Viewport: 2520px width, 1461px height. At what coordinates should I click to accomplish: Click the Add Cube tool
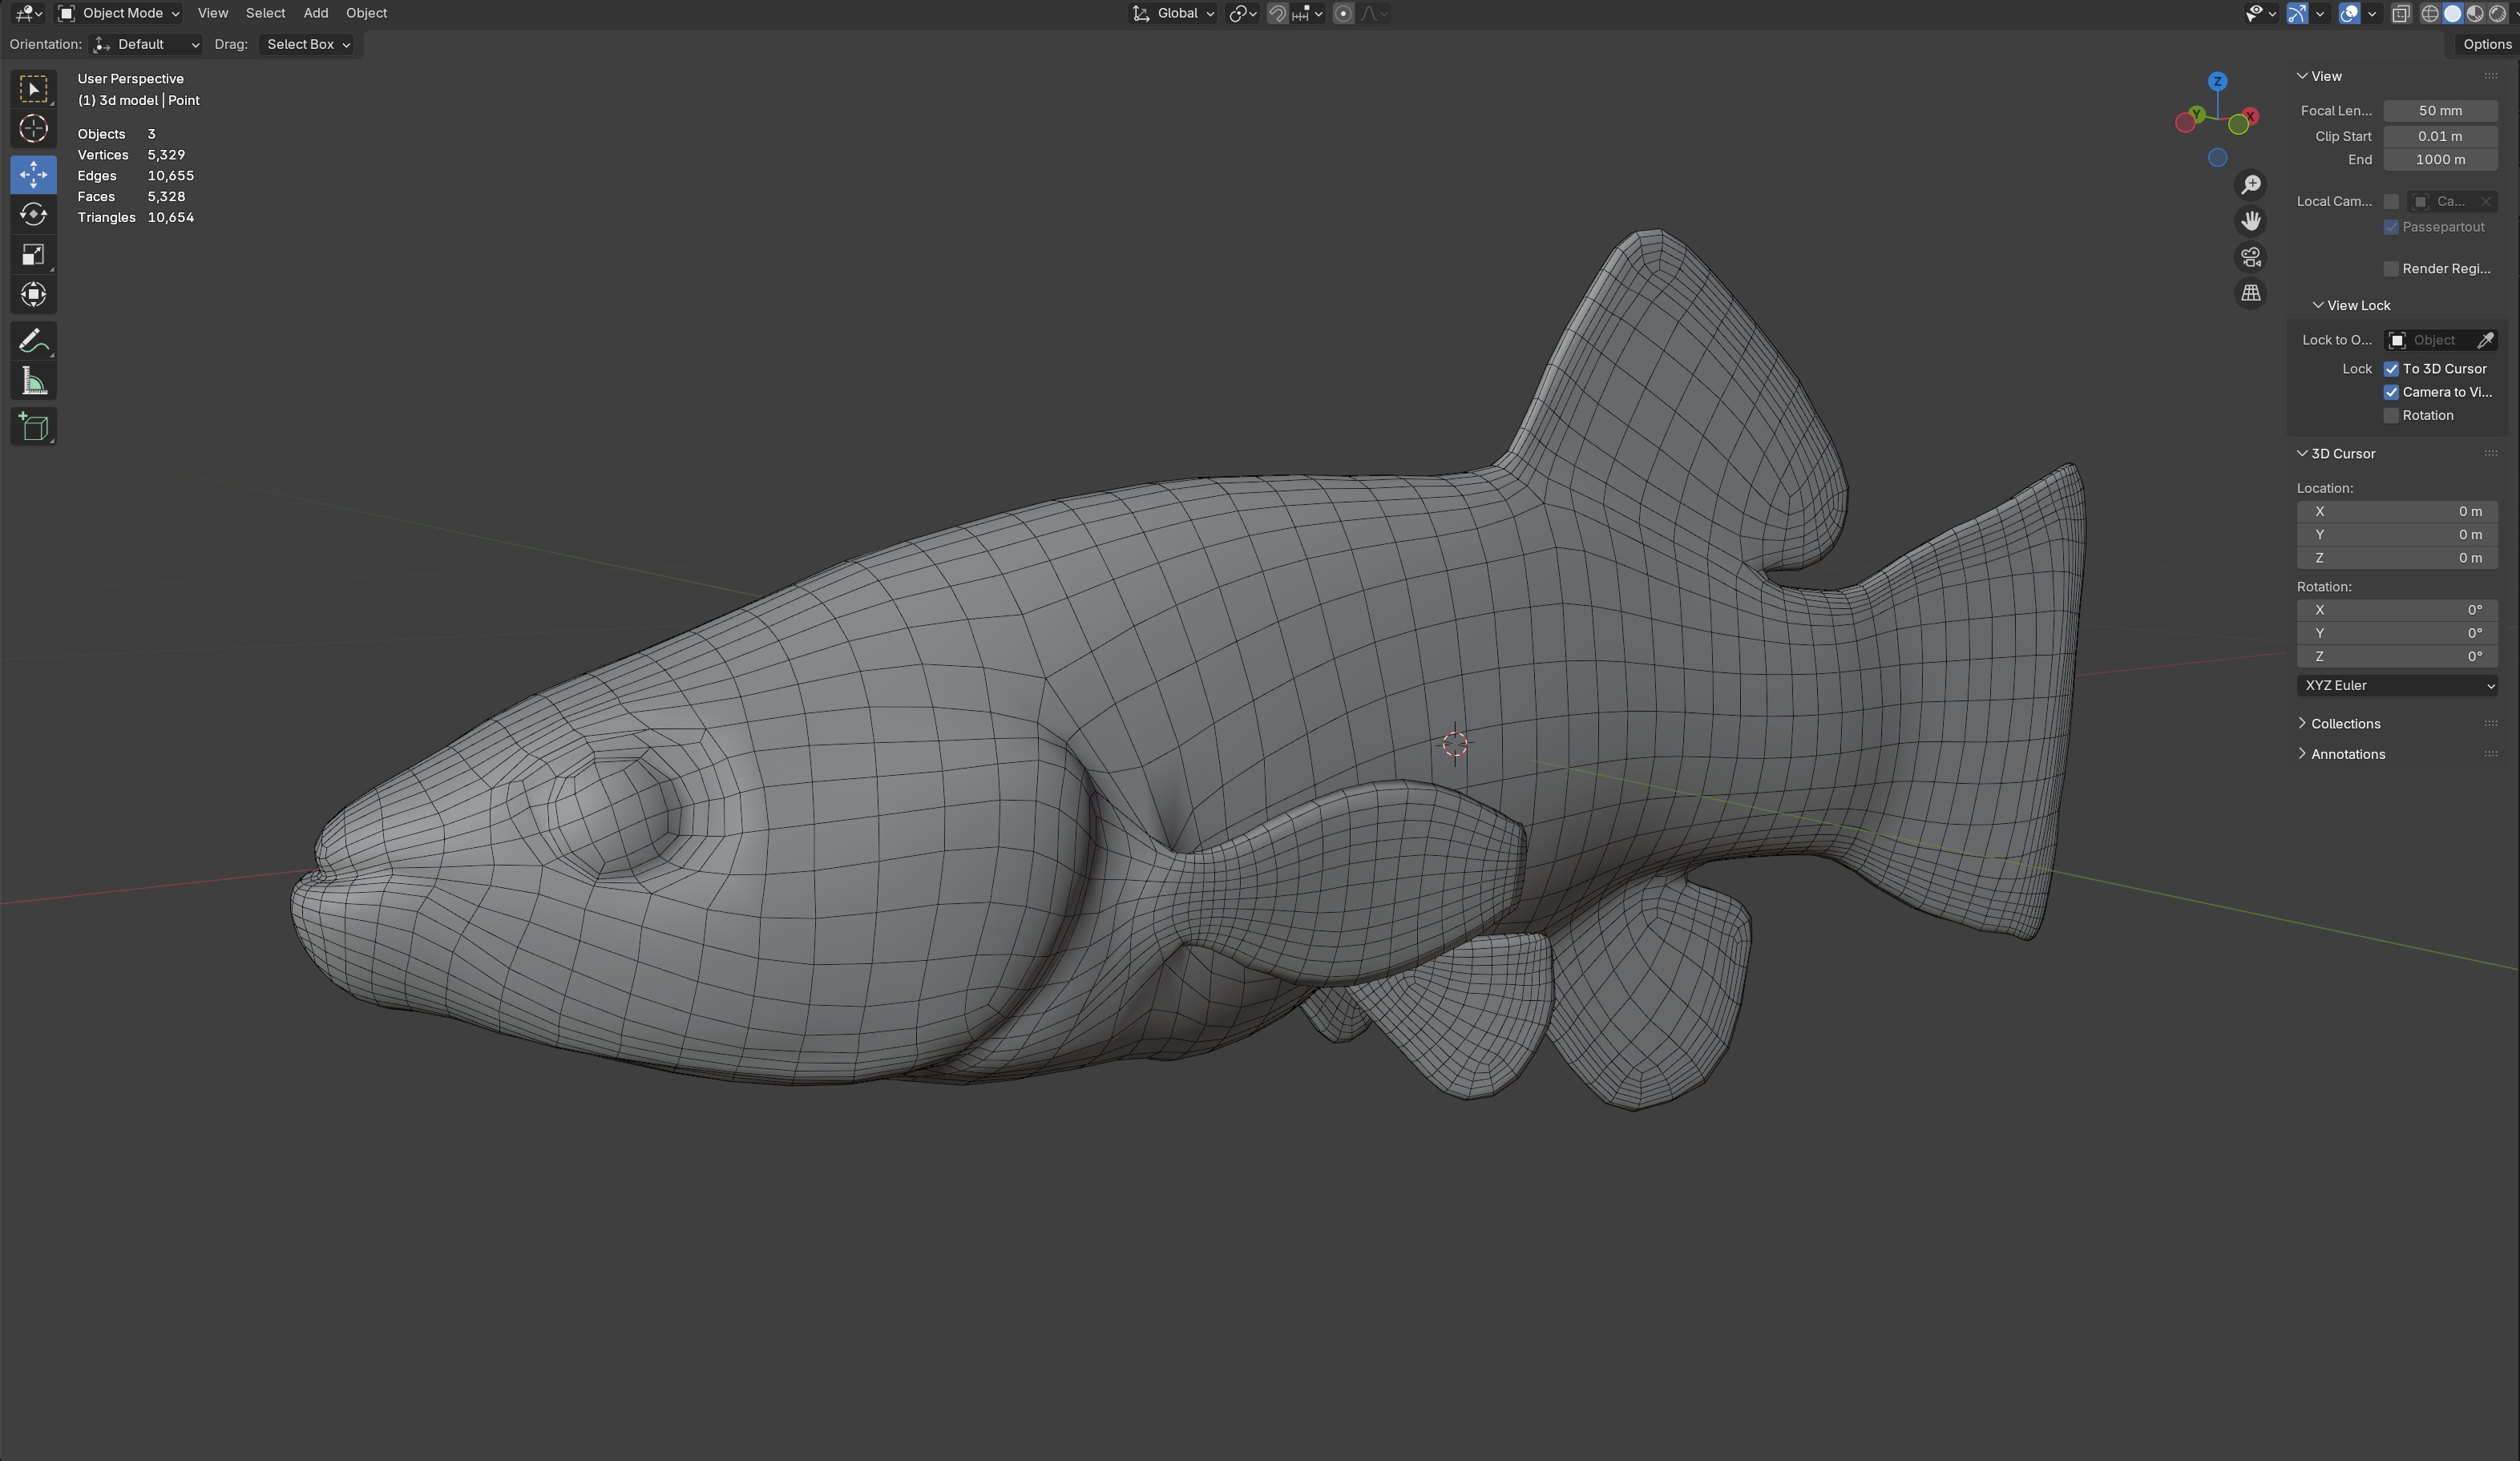tap(33, 427)
